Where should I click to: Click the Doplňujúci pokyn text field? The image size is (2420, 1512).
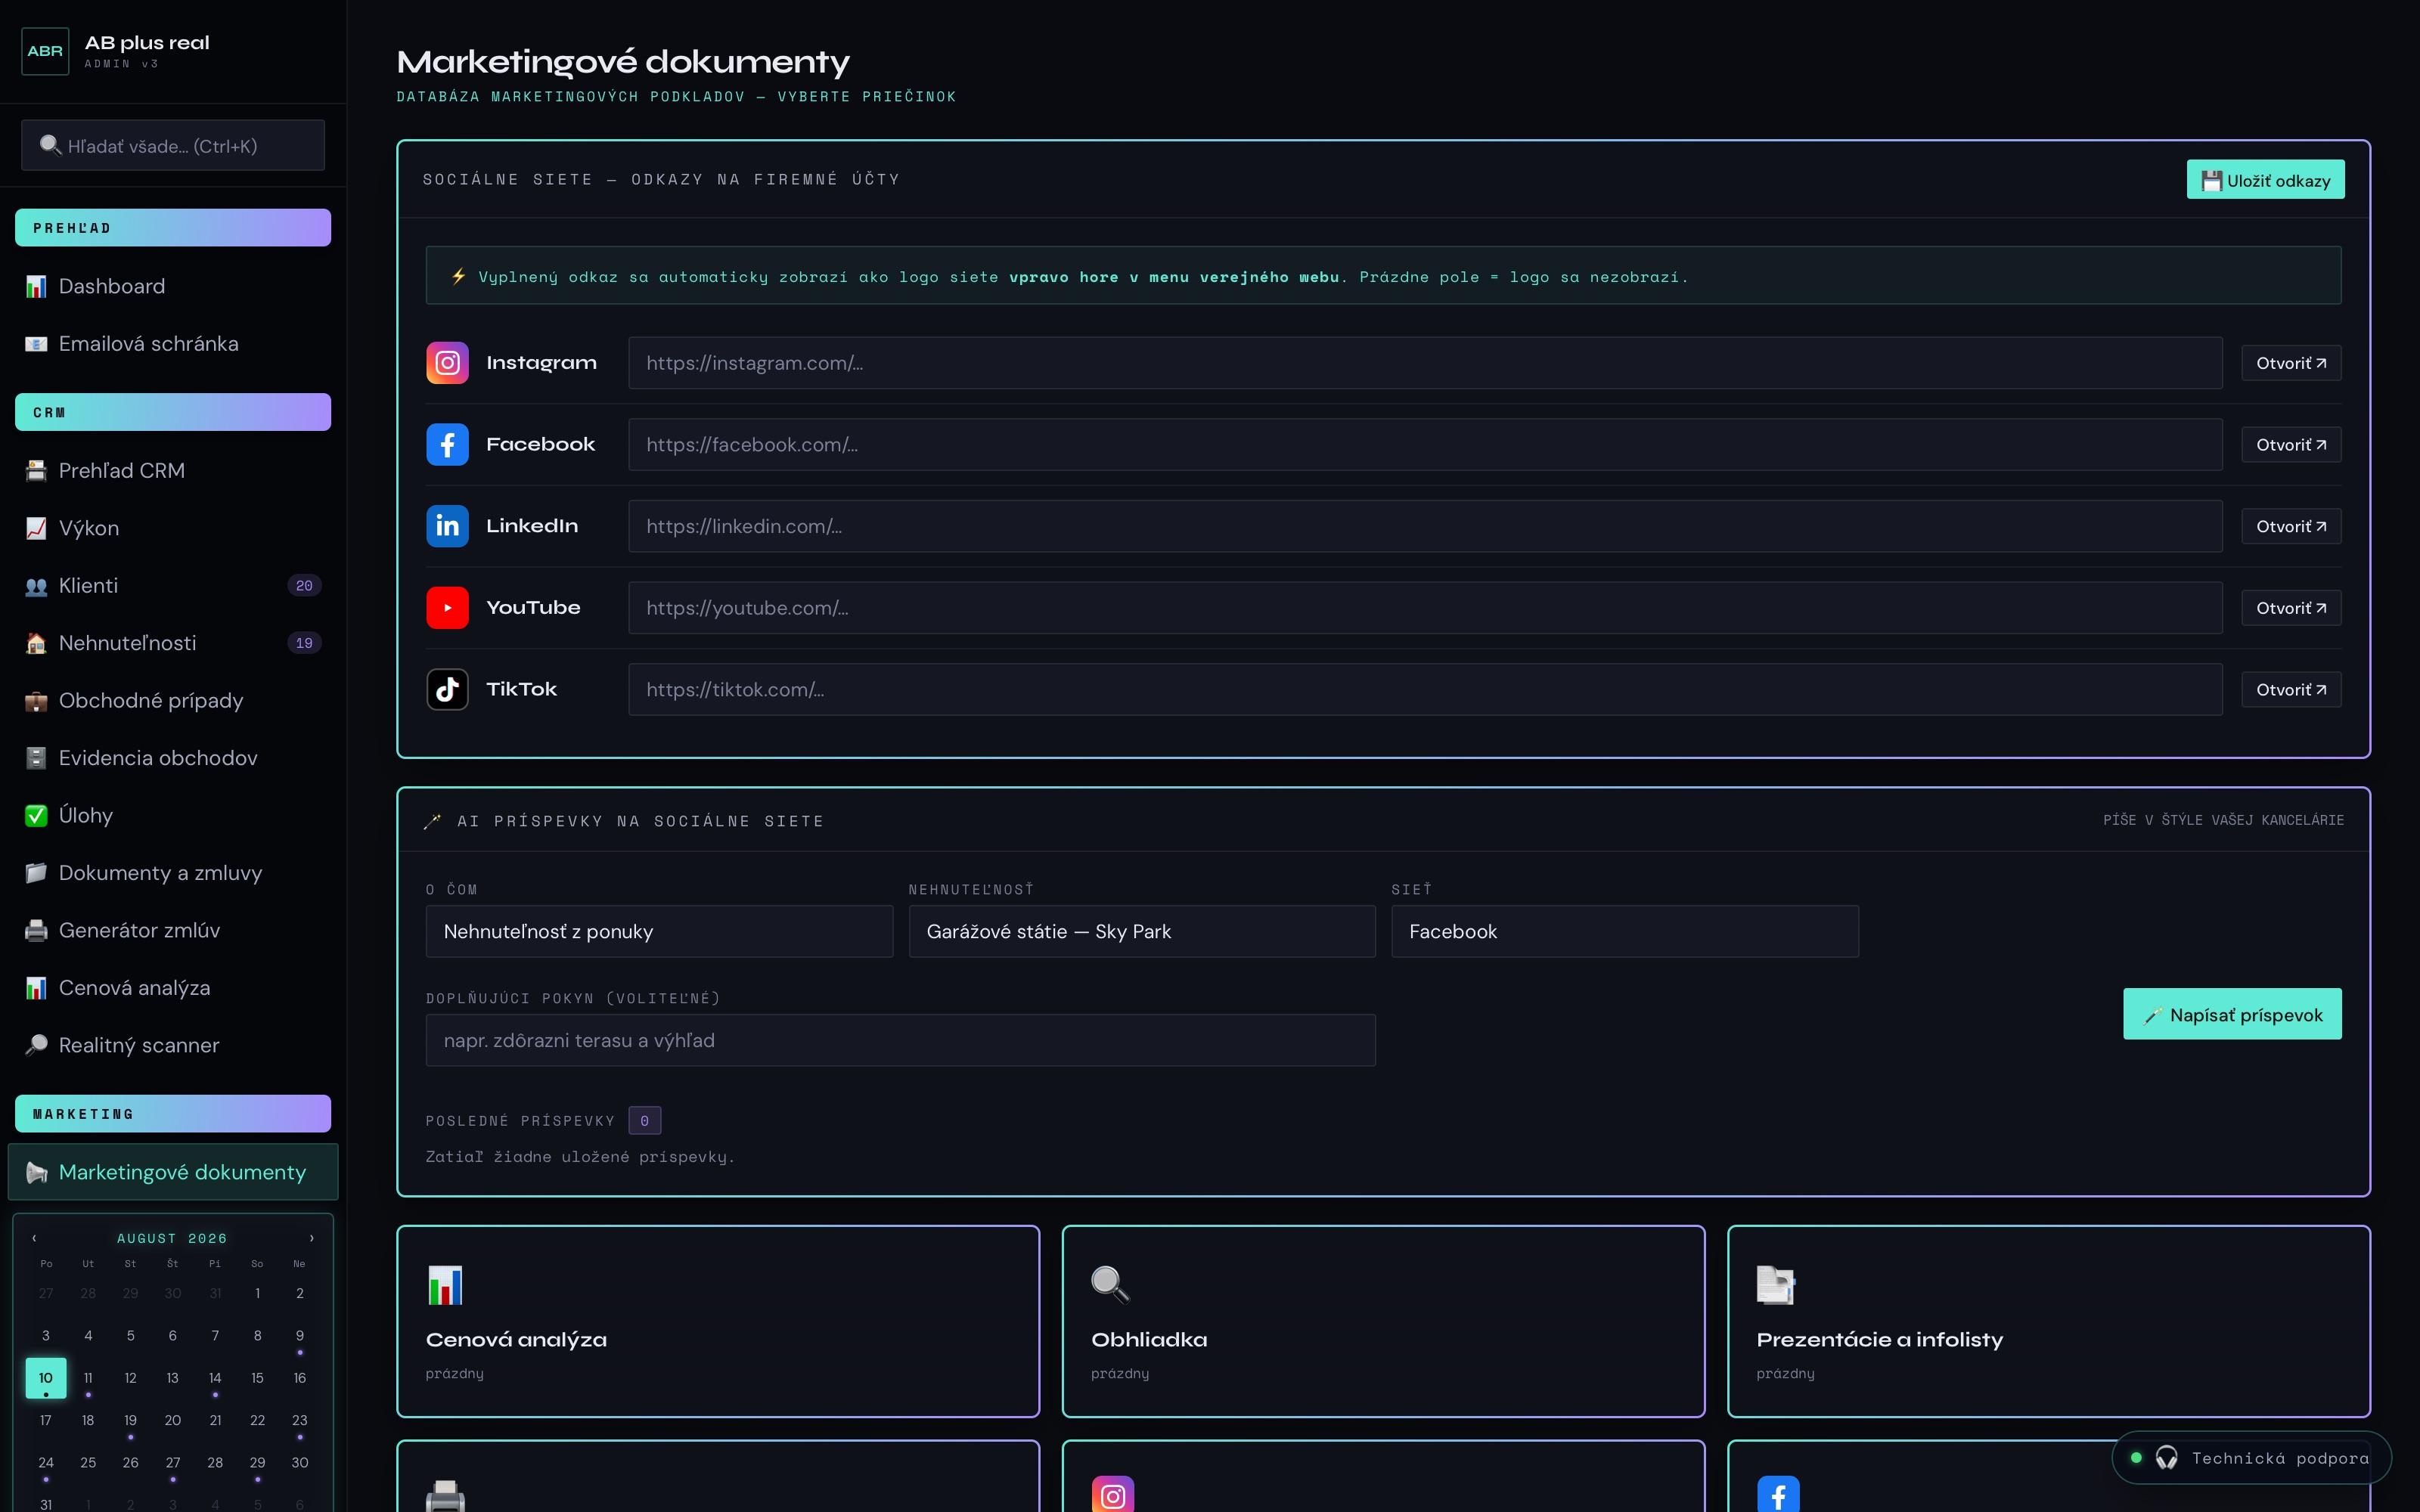coord(900,1041)
